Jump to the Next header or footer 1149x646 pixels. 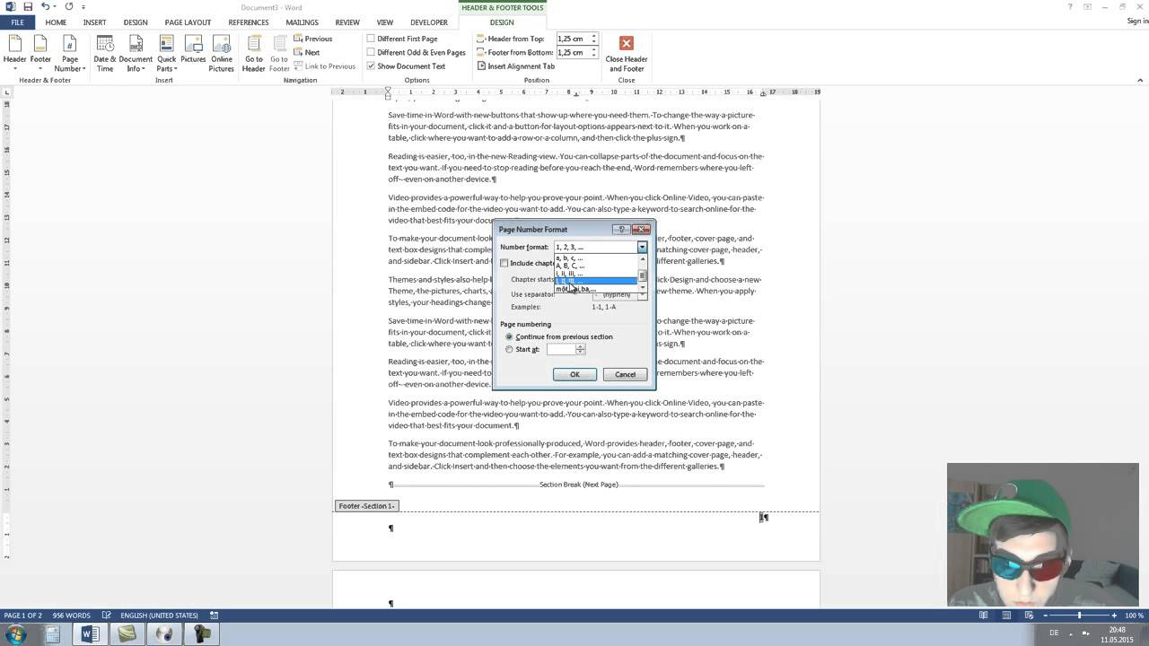pos(306,52)
